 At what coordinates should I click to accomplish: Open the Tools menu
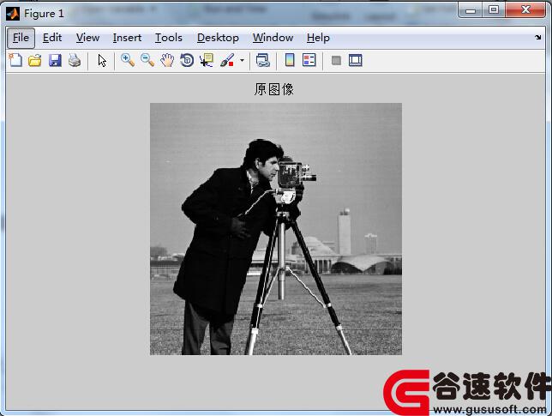[x=169, y=38]
